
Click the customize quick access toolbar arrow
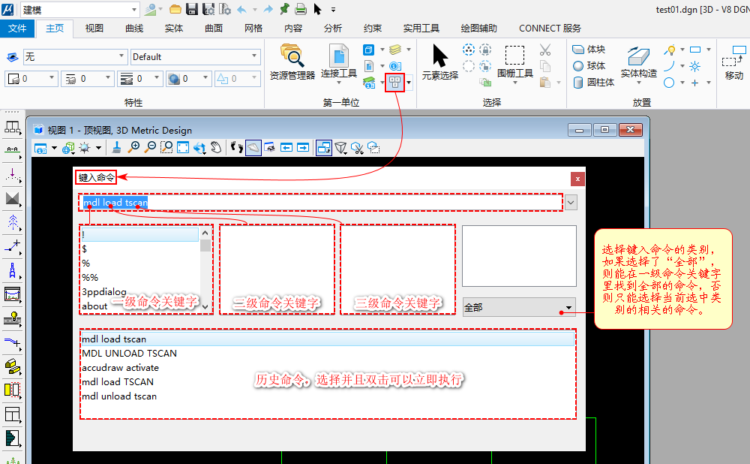(333, 9)
